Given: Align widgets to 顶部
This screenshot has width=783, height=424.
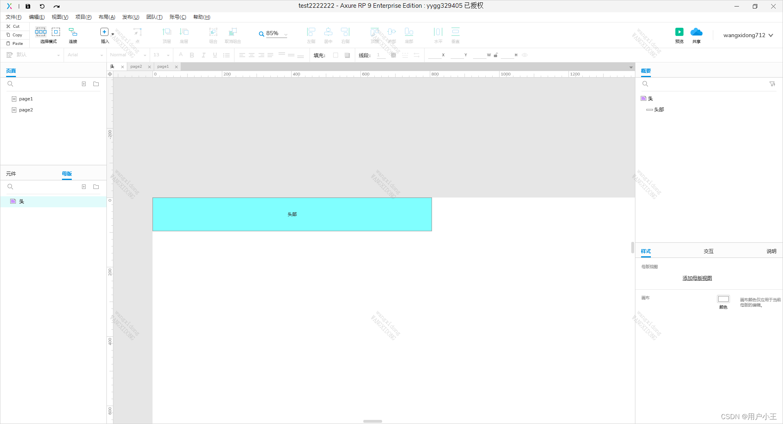Looking at the screenshot, I should [375, 35].
